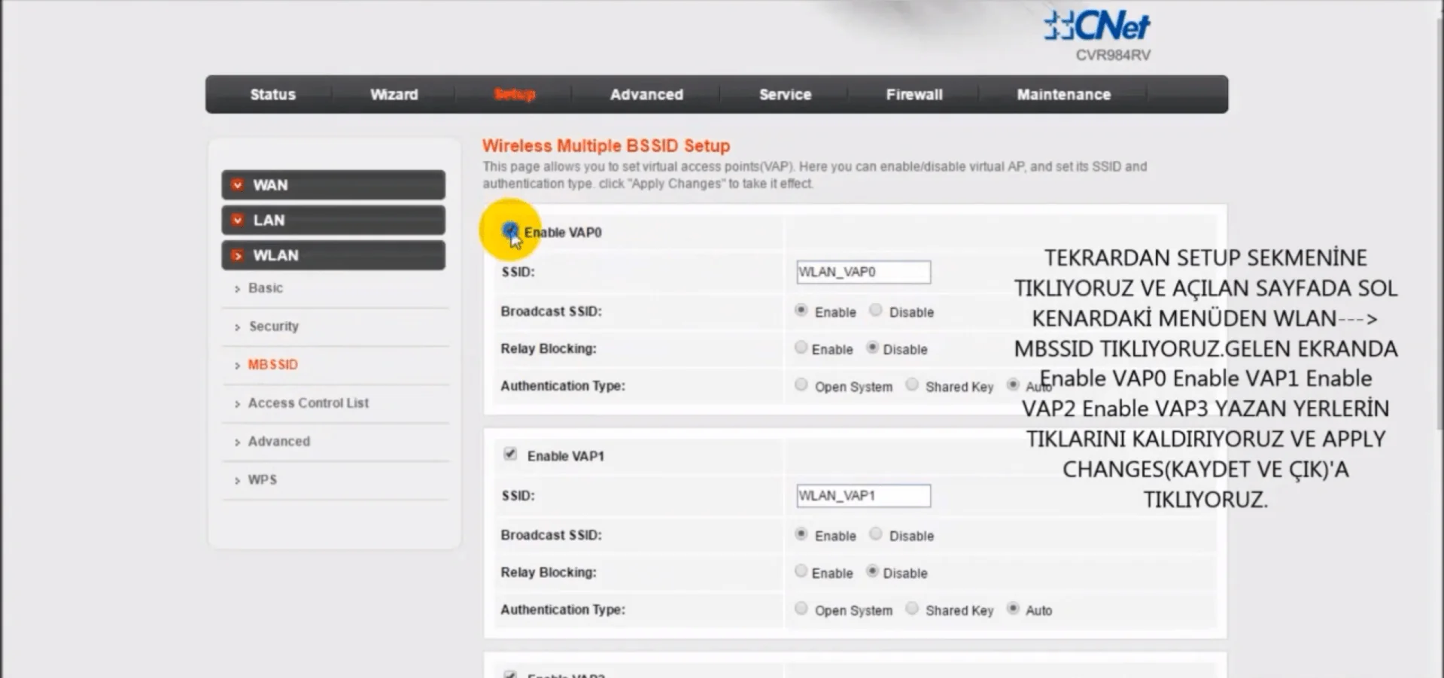Open the Maintenance tab
Image resolution: width=1444 pixels, height=678 pixels.
(1063, 94)
